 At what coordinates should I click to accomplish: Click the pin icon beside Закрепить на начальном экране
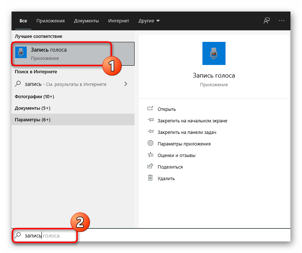pos(150,121)
